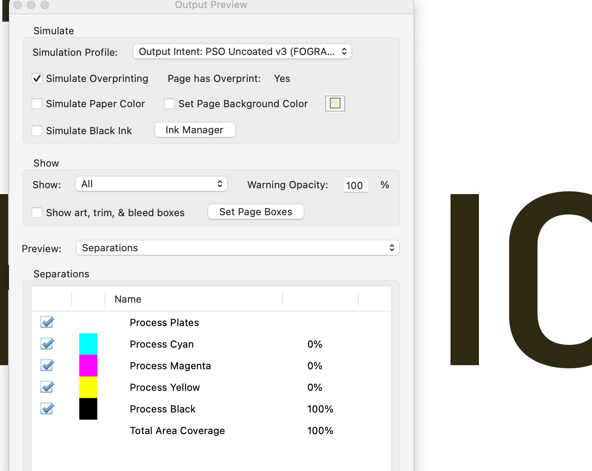Click the black ink color swatch
592x471 pixels.
88,409
